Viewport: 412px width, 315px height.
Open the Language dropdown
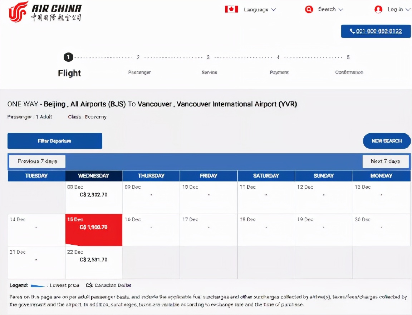click(x=260, y=9)
